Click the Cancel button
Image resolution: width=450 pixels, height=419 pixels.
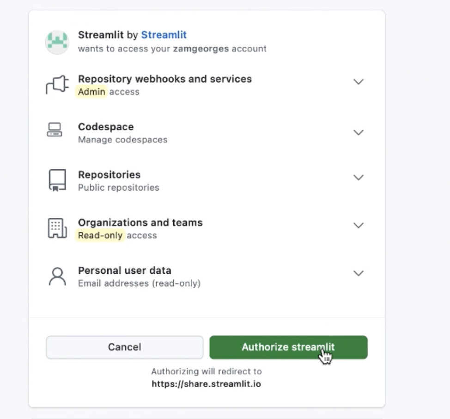(x=124, y=347)
